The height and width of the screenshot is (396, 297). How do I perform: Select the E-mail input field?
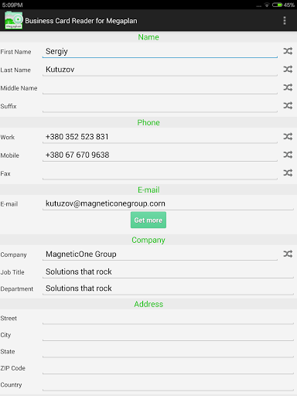[168, 203]
